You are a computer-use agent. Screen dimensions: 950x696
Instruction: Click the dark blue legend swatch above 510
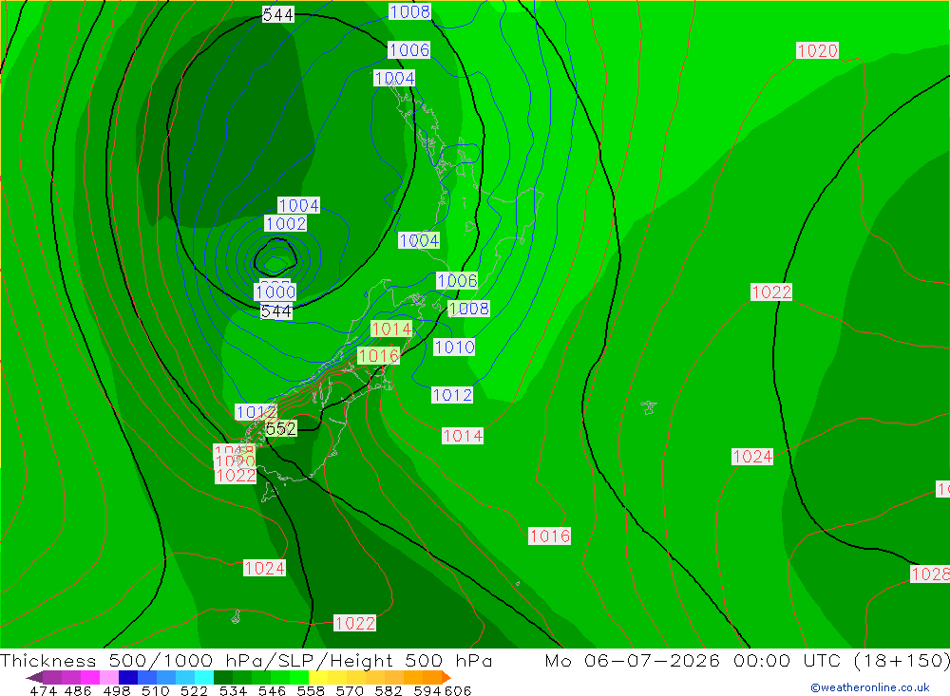coord(128,677)
